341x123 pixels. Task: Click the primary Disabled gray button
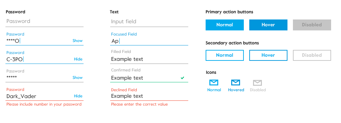coord(312,25)
